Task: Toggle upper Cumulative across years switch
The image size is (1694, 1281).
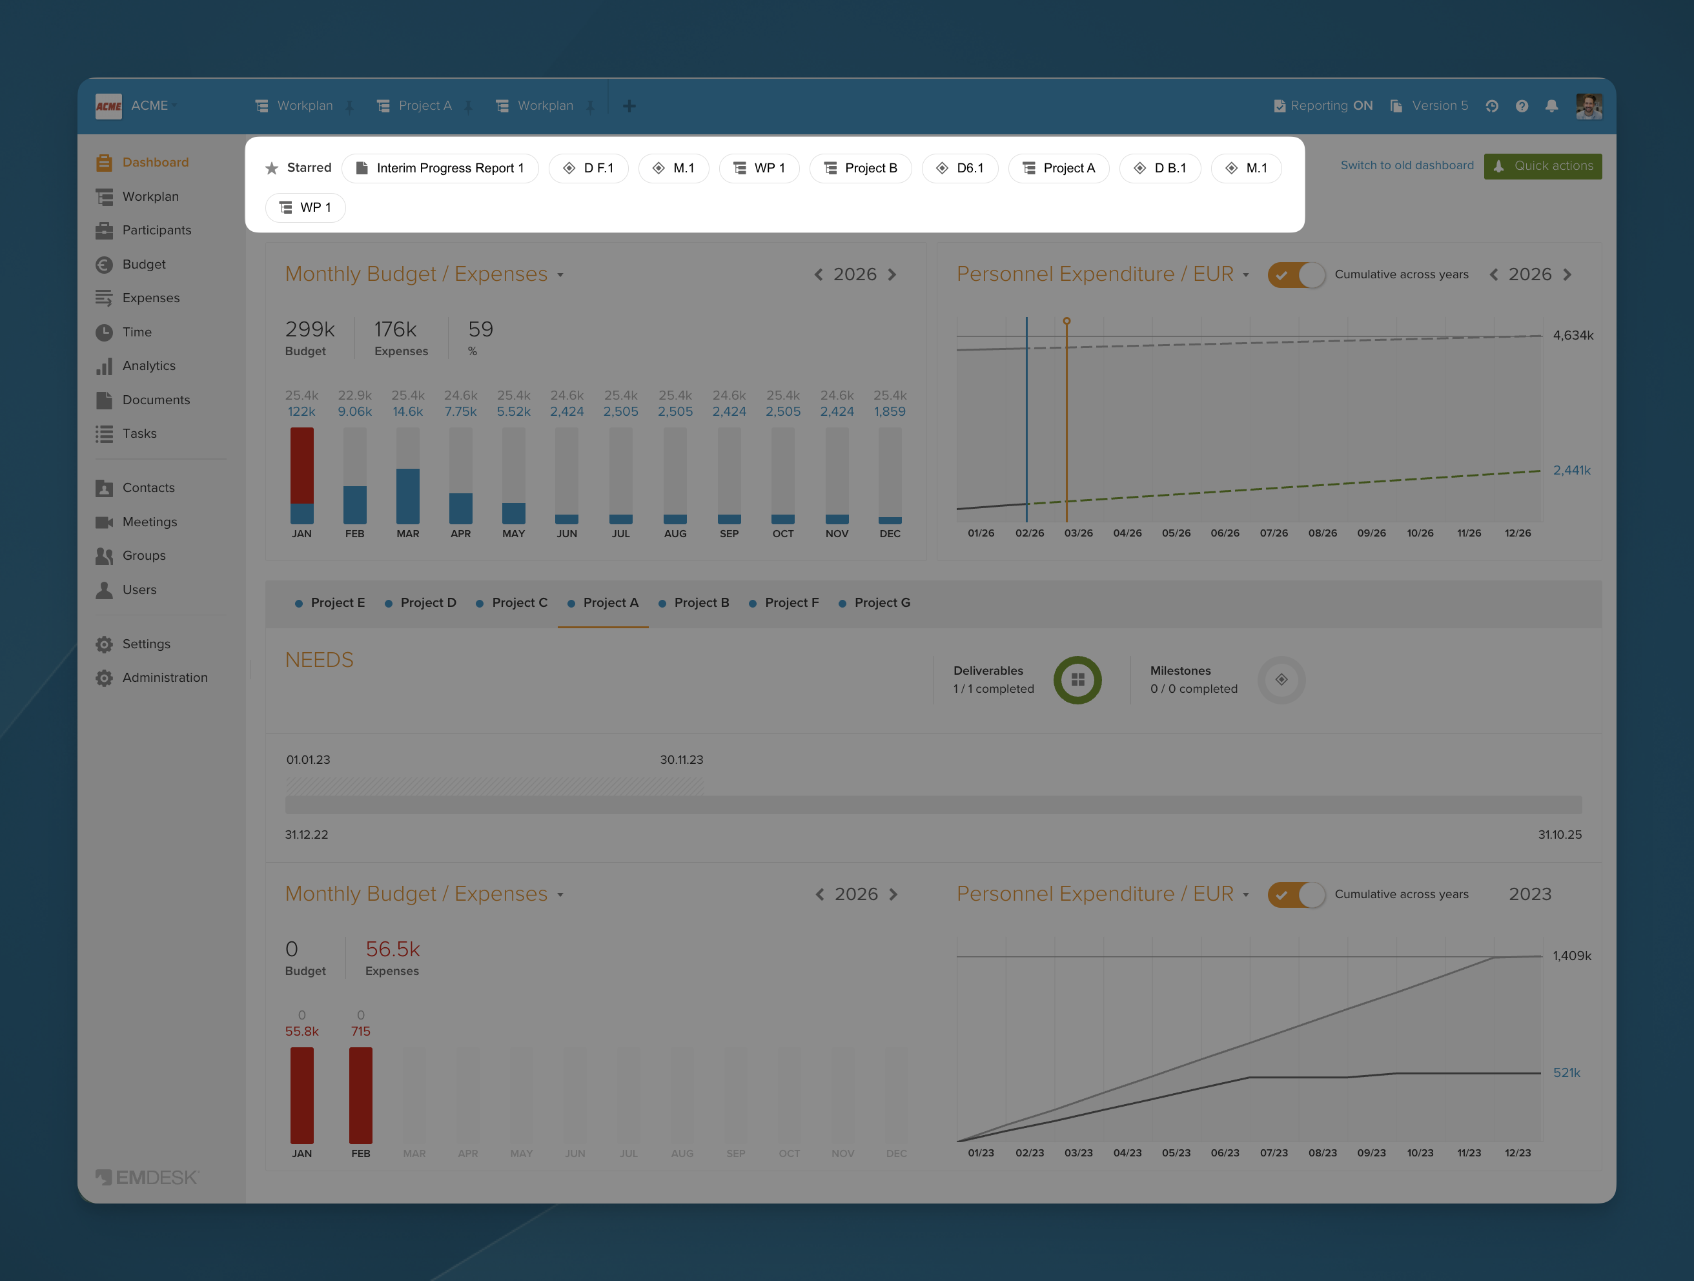Action: point(1295,275)
